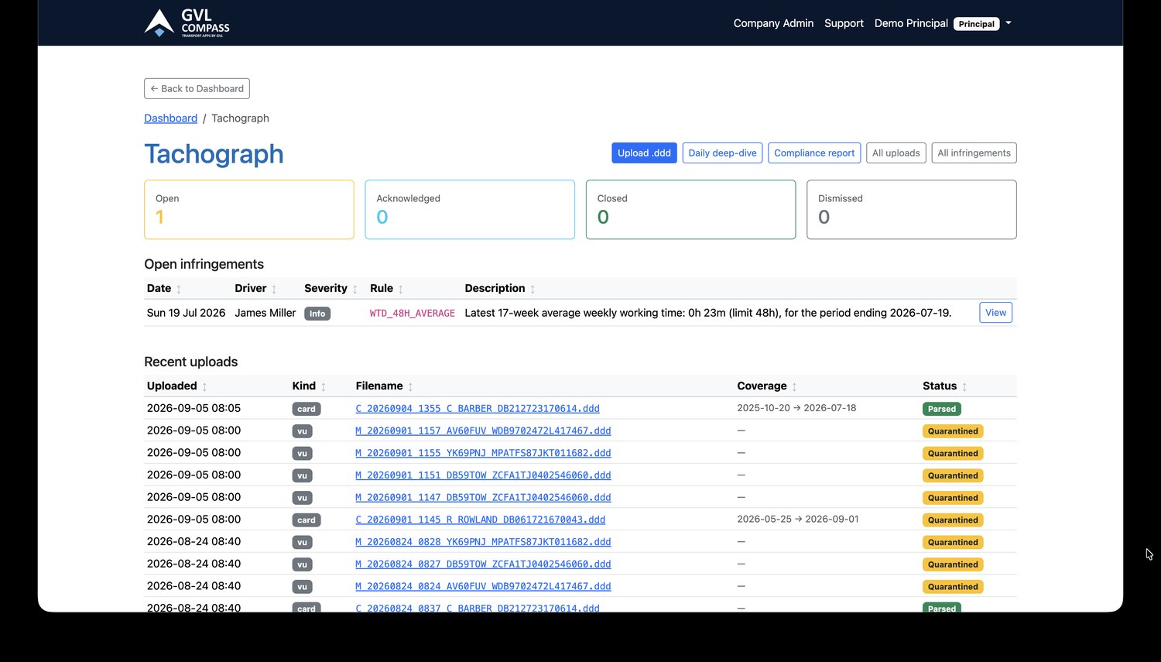The image size is (1161, 662).
Task: Open file M_20260824_0827_DB59TOW_ZCFA1TJ0402546060.ddd
Action: point(483,564)
